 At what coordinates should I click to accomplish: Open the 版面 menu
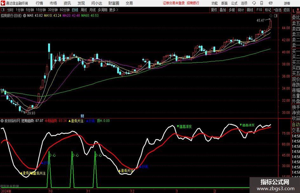[x=224, y=3]
